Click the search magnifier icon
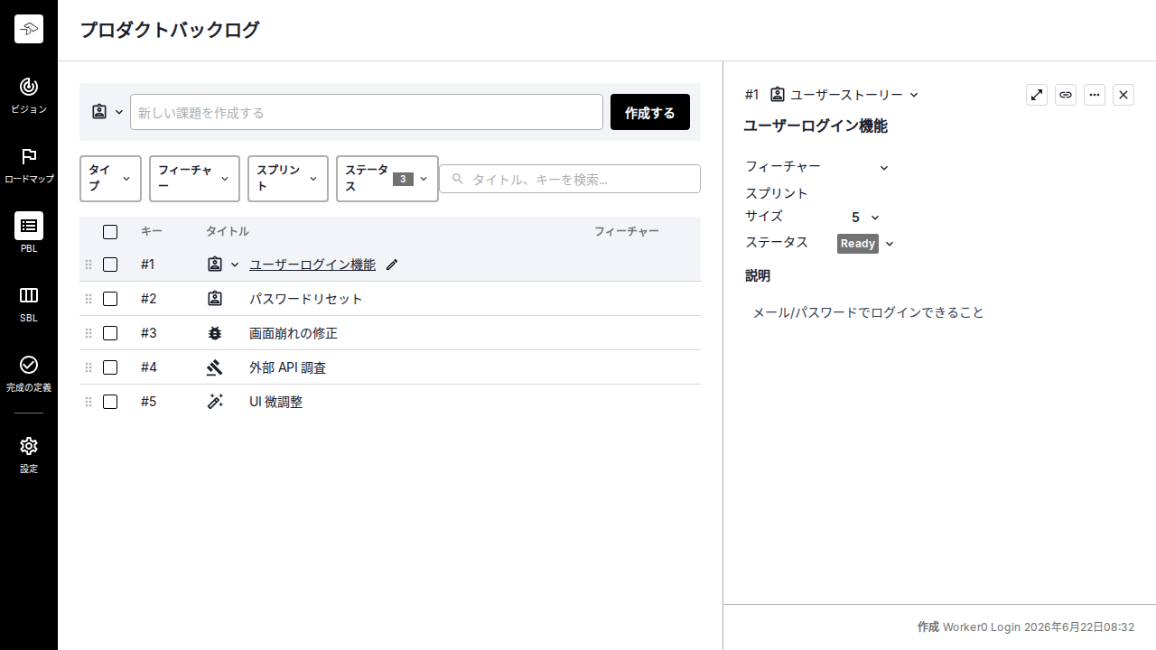 (458, 179)
